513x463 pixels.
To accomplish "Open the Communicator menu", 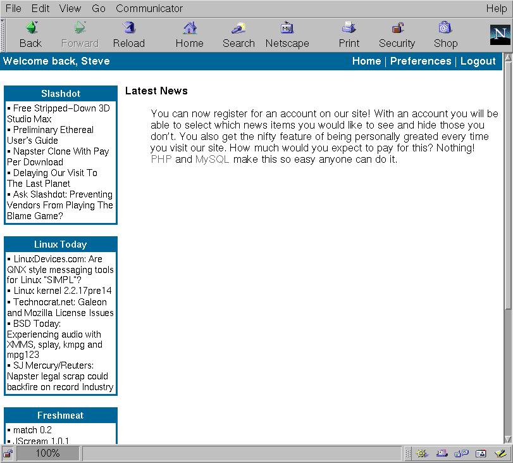I will (149, 8).
